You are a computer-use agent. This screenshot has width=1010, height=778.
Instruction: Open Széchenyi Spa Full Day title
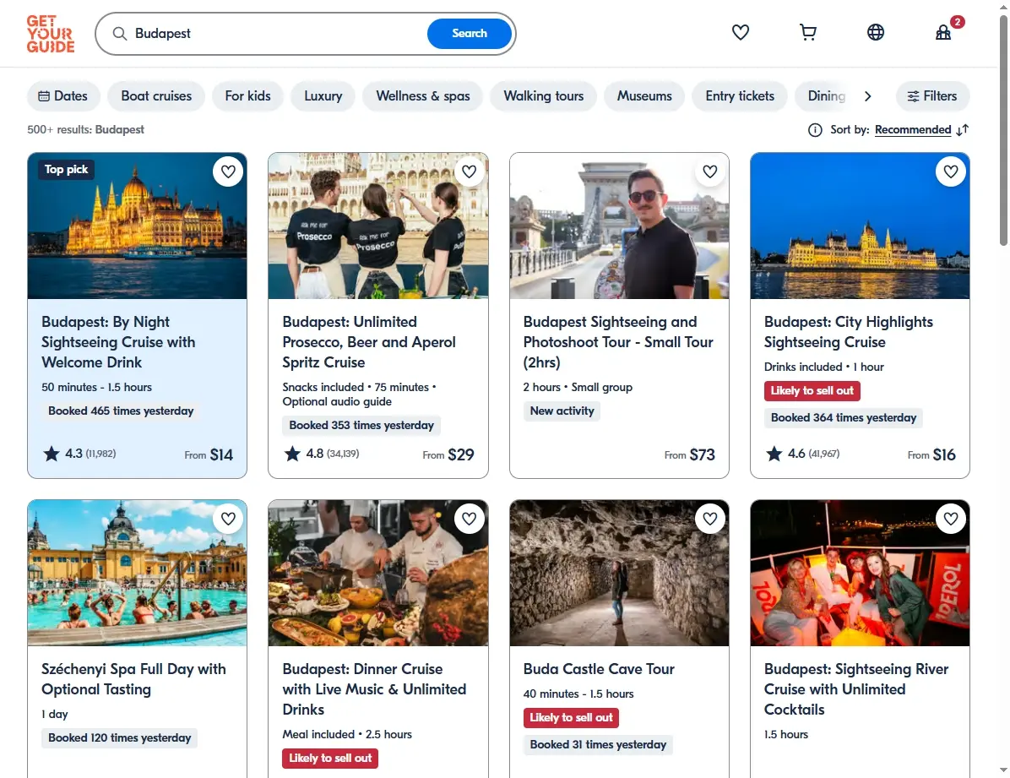click(133, 679)
